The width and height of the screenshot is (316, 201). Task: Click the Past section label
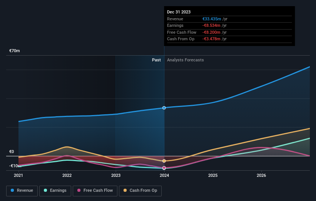click(156, 60)
